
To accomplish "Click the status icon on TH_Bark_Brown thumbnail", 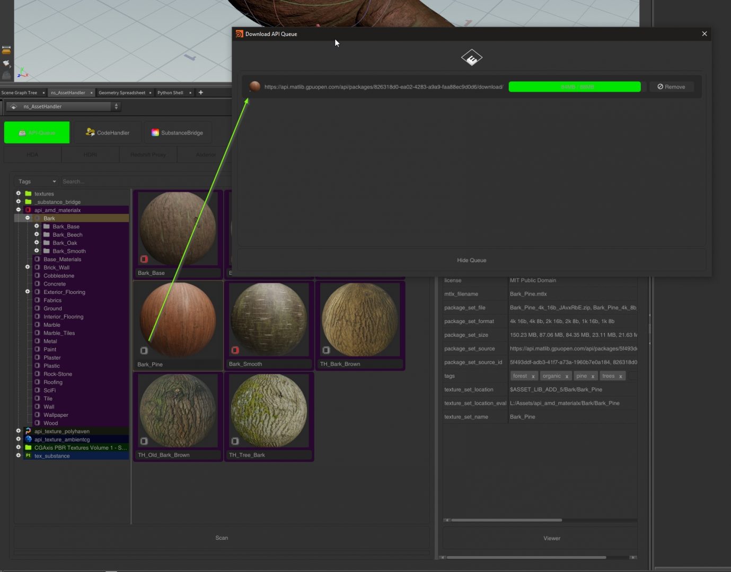I will (x=326, y=350).
